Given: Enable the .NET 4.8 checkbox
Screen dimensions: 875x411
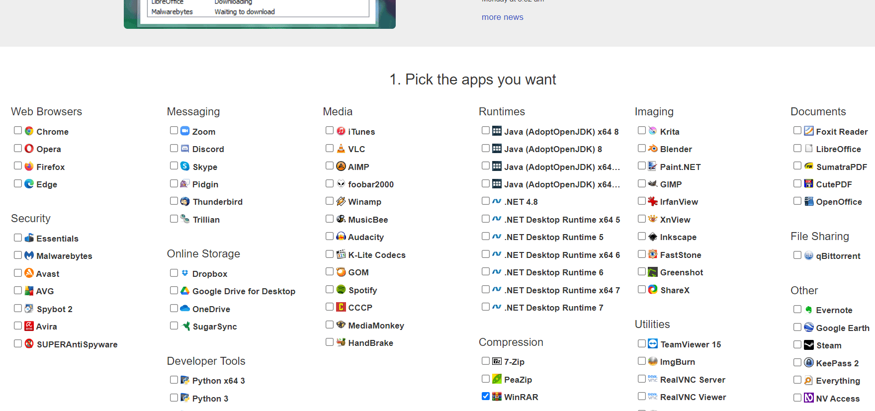Looking at the screenshot, I should coord(486,201).
